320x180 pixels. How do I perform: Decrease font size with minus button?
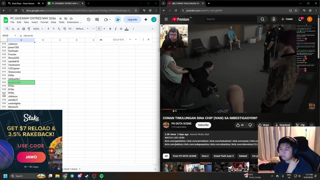pos(94,29)
